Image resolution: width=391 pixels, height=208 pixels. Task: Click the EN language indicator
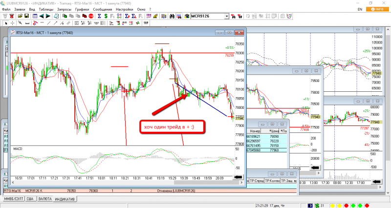360,9
